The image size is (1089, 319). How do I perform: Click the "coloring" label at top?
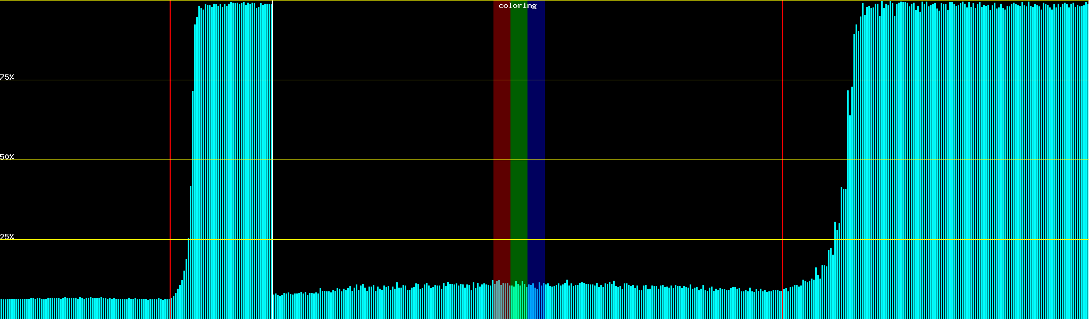point(517,6)
